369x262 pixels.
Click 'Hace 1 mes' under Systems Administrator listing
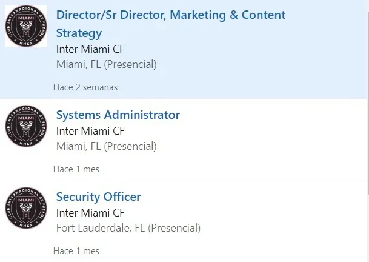pos(76,169)
